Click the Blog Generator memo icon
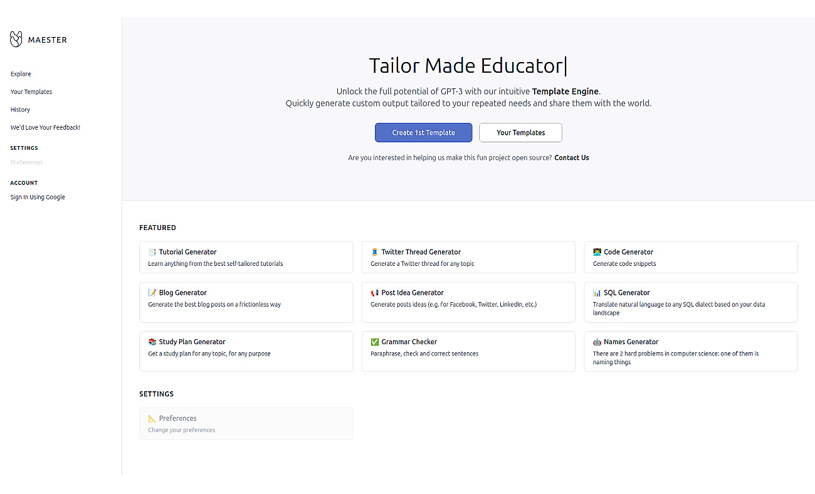This screenshot has height=494, width=815. (x=152, y=293)
